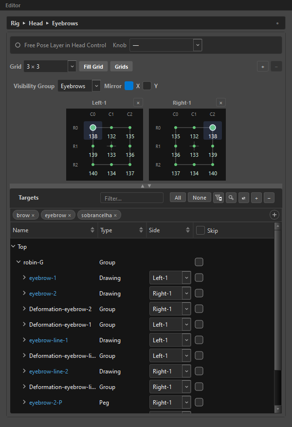This screenshot has width=292, height=427.
Task: Click the dot icon in breadcrumb bar
Action: click(x=277, y=23)
